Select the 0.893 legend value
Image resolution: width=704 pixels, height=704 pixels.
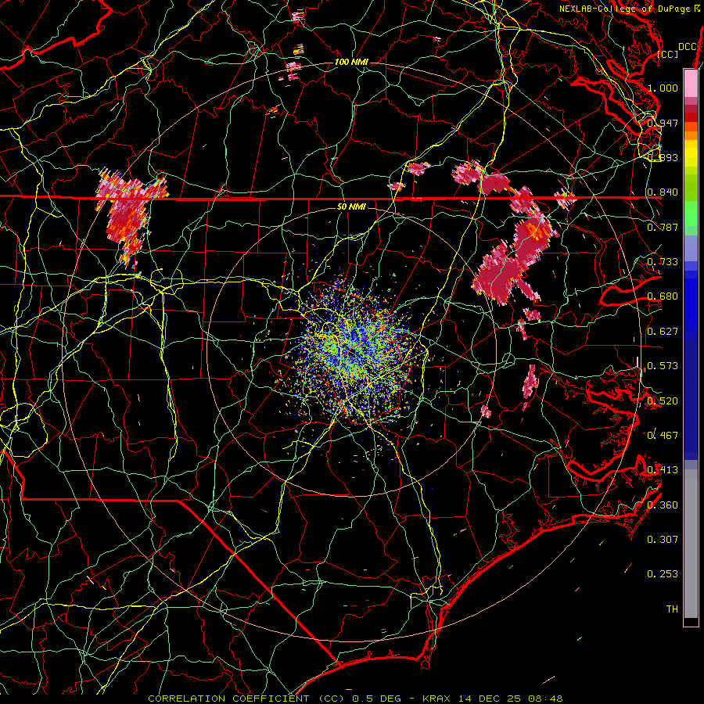(x=663, y=157)
